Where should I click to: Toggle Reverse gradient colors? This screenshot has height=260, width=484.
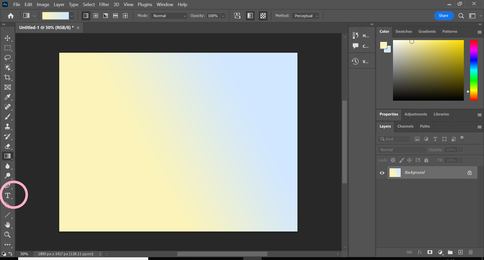coord(237,16)
